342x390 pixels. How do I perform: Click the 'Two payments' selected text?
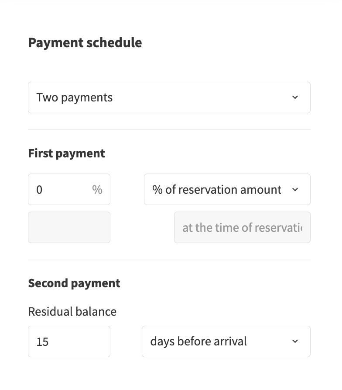tap(75, 97)
